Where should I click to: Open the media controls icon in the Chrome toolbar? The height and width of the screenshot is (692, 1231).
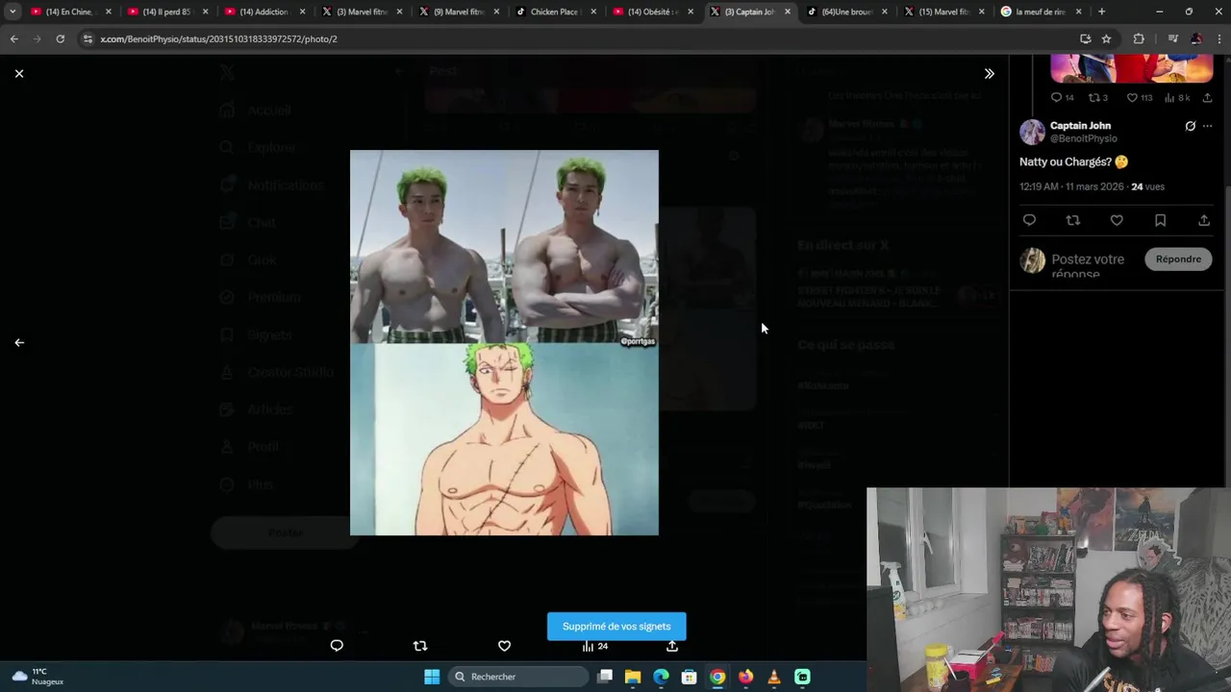point(1171,38)
